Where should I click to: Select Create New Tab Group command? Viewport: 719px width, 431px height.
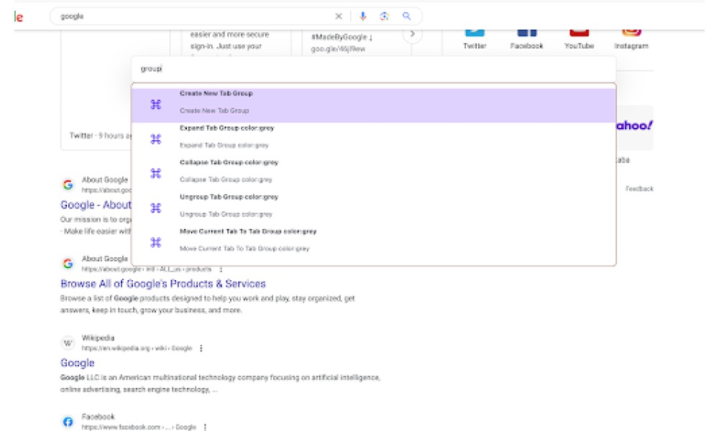(373, 105)
